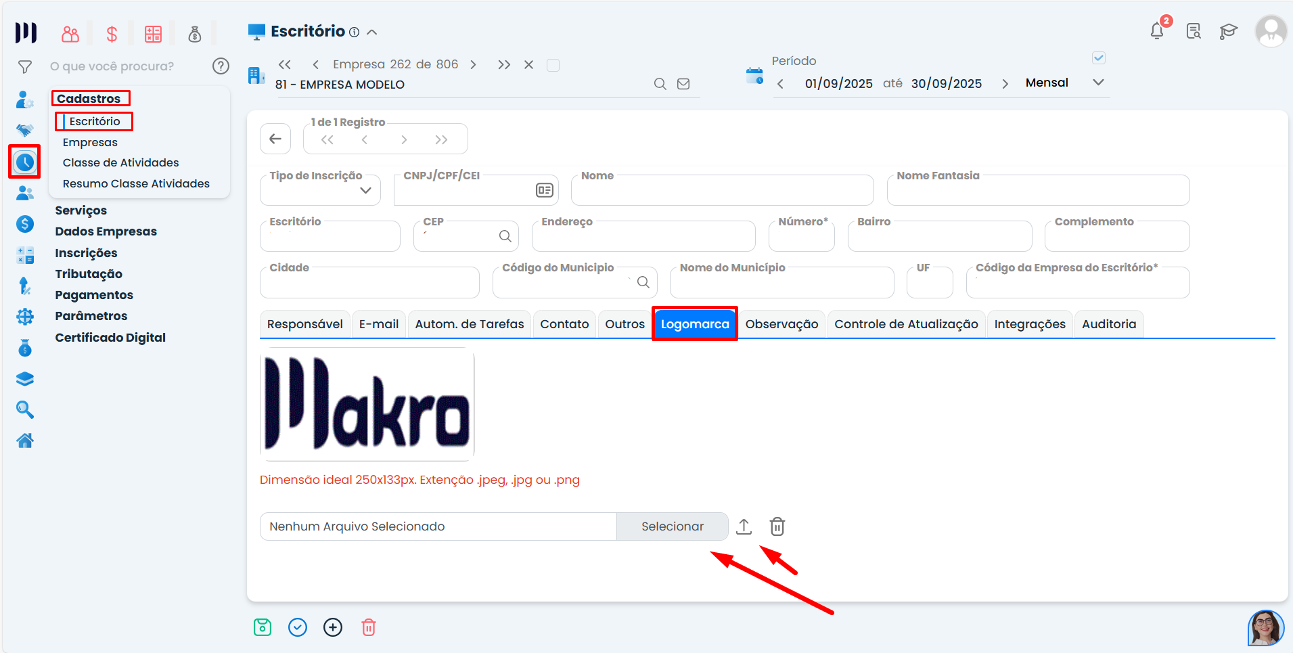Click the green save icon at bottom
The height and width of the screenshot is (653, 1293).
(x=263, y=627)
